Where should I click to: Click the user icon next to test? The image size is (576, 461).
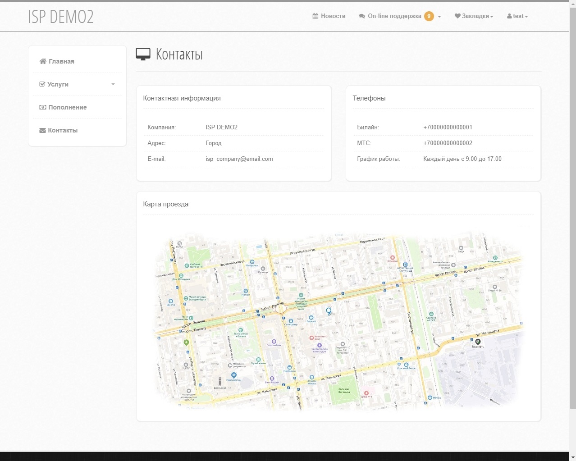point(509,16)
